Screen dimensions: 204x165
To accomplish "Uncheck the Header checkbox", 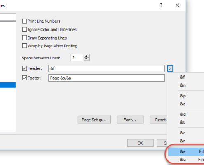I will pos(24,68).
